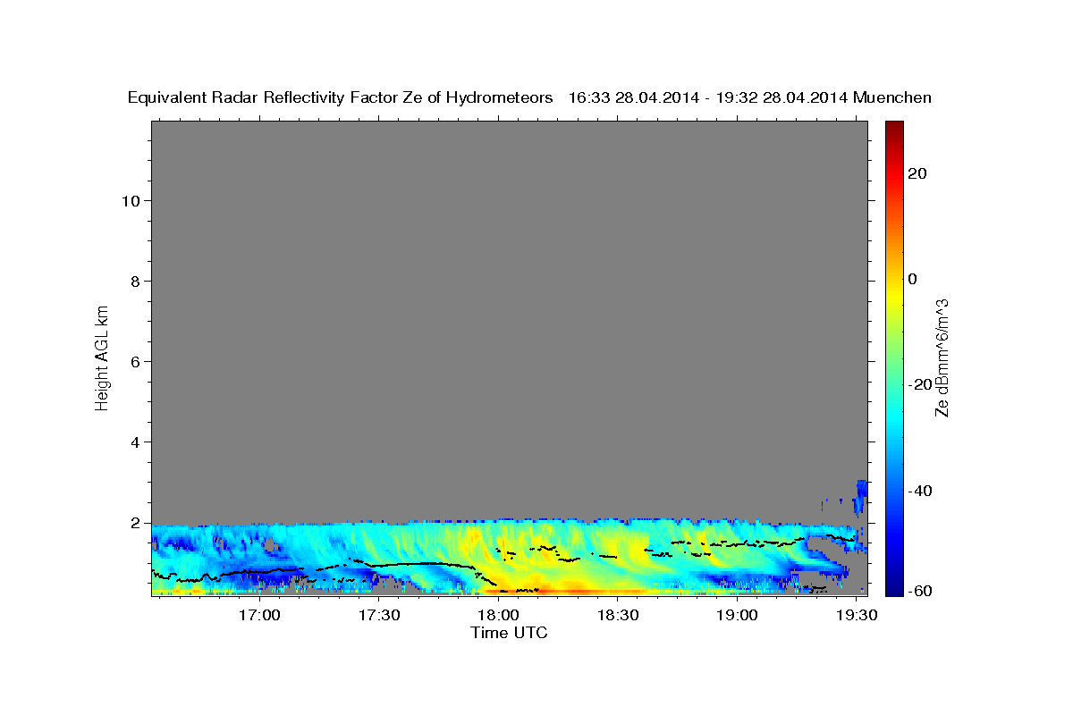Click the plot title 'Equivalent Radar Reflectivity Factor Ze of Hydrometeors'
This screenshot has width=1073, height=715.
tap(340, 98)
